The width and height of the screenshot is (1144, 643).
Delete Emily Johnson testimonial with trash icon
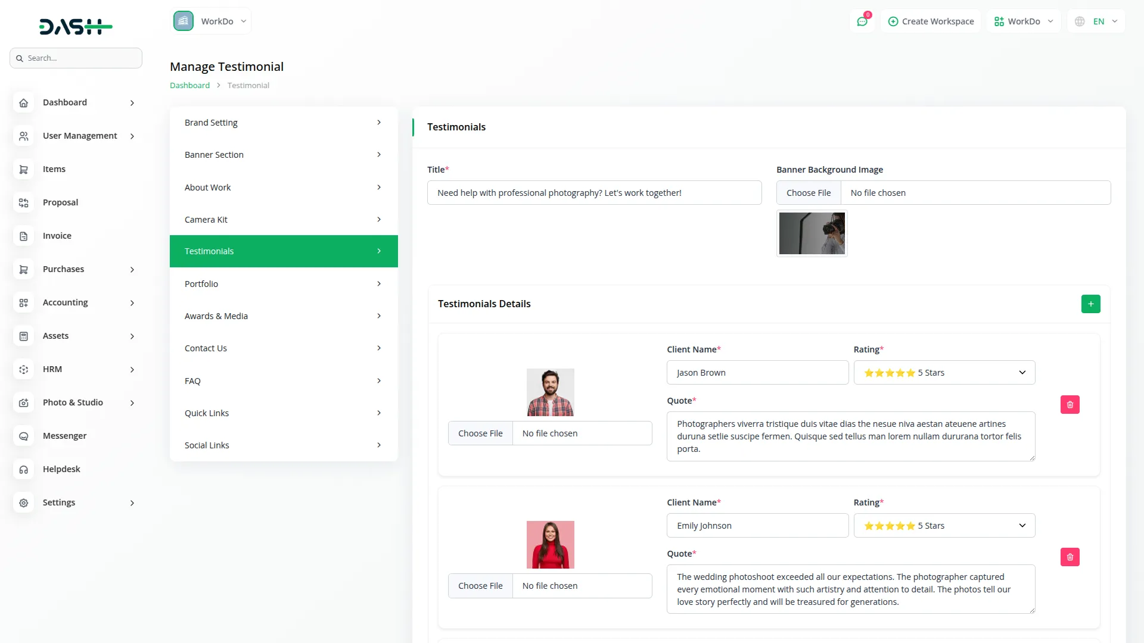(1070, 557)
